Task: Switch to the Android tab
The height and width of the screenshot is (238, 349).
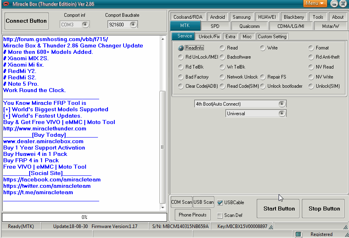Action: 217,17
